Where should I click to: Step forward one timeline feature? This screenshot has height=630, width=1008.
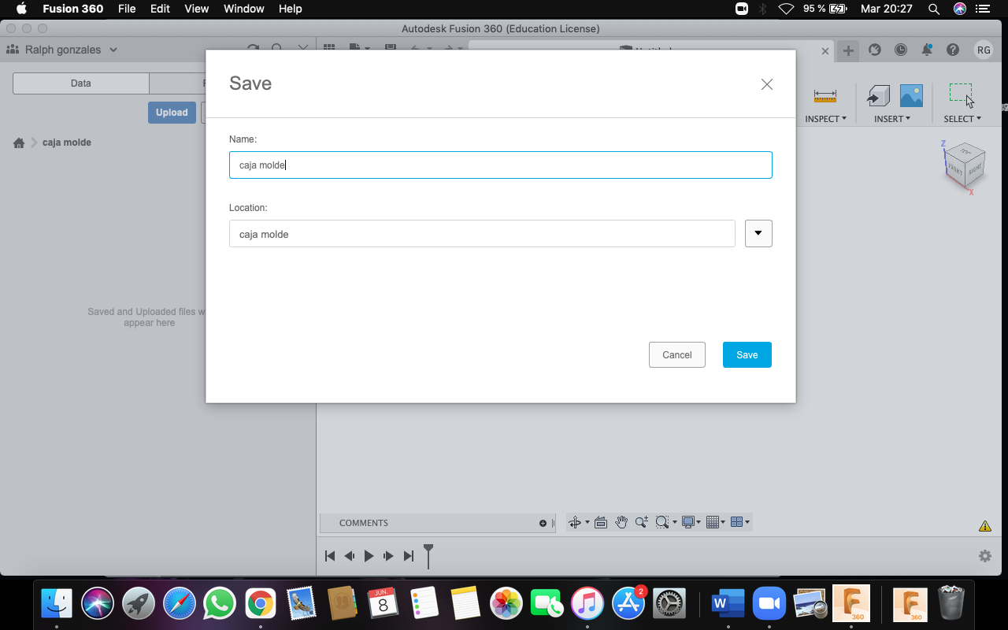tap(388, 556)
